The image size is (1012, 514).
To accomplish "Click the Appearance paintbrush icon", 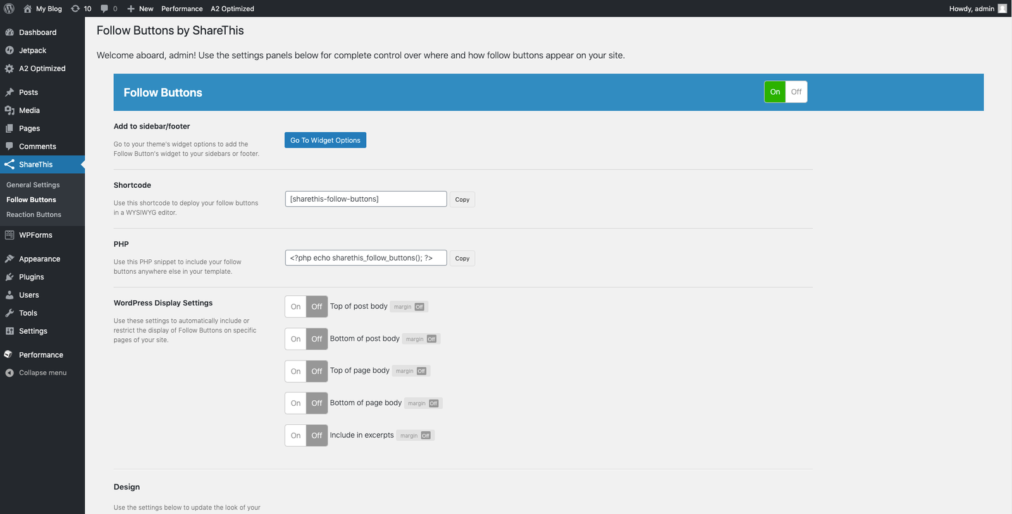I will 9,259.
